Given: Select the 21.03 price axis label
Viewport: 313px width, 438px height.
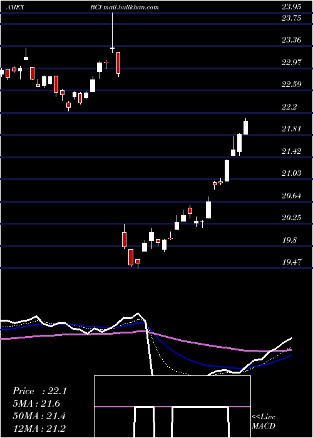Looking at the screenshot, I should coord(291,173).
